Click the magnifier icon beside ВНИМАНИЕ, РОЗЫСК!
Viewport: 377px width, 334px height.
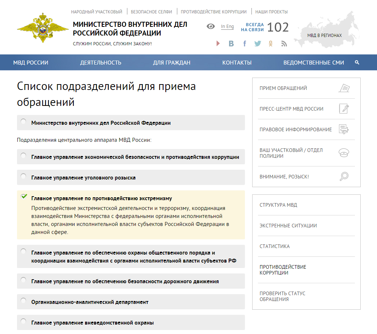point(344,176)
